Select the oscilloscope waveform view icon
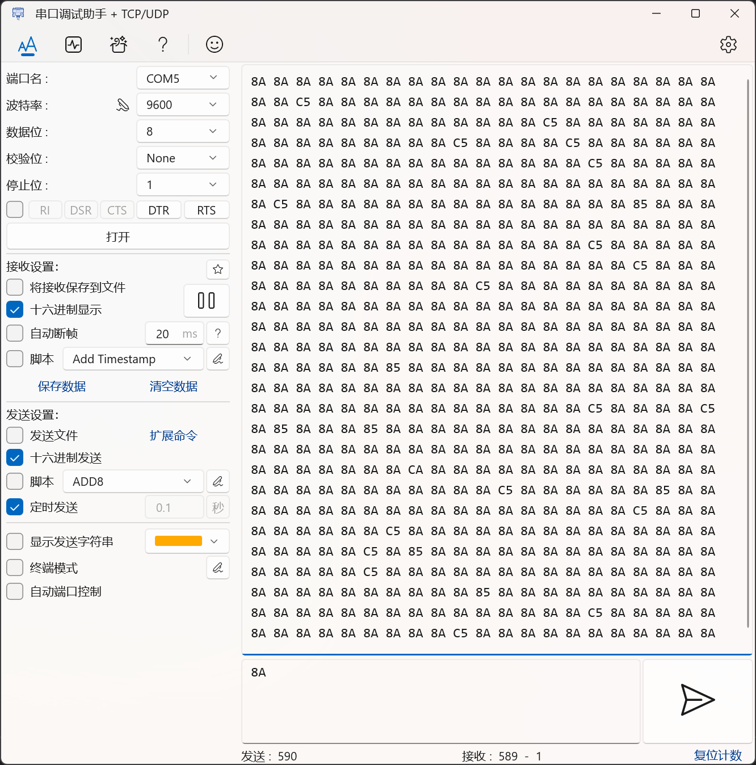The height and width of the screenshot is (765, 756). pyautogui.click(x=73, y=45)
